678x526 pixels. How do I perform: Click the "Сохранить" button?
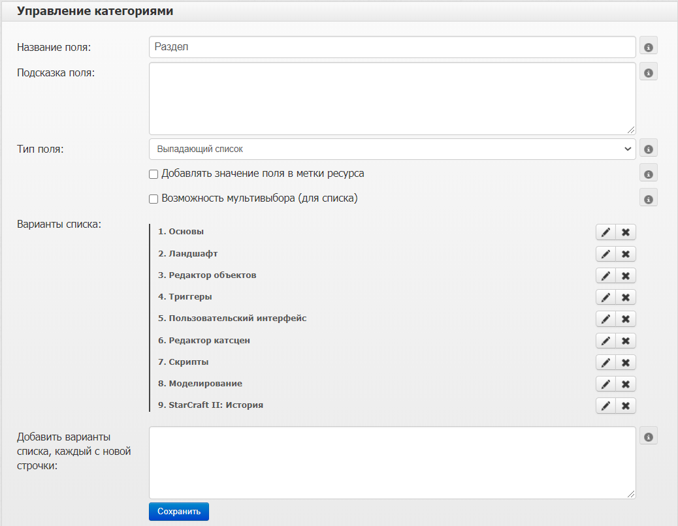coord(178,512)
